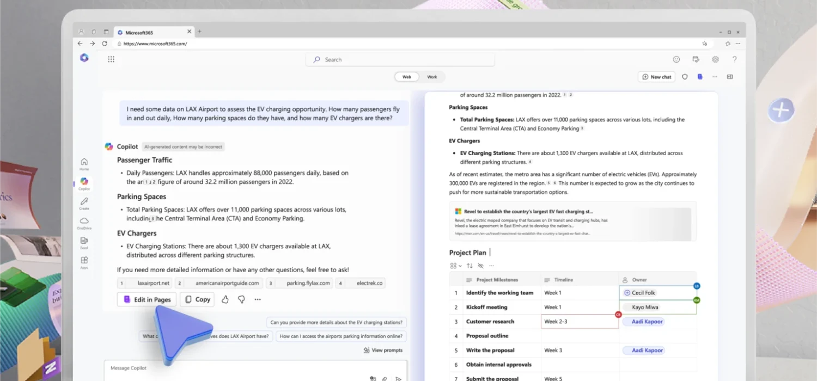The height and width of the screenshot is (381, 817).
Task: Select the Web tab in the mode switcher
Action: tap(406, 77)
